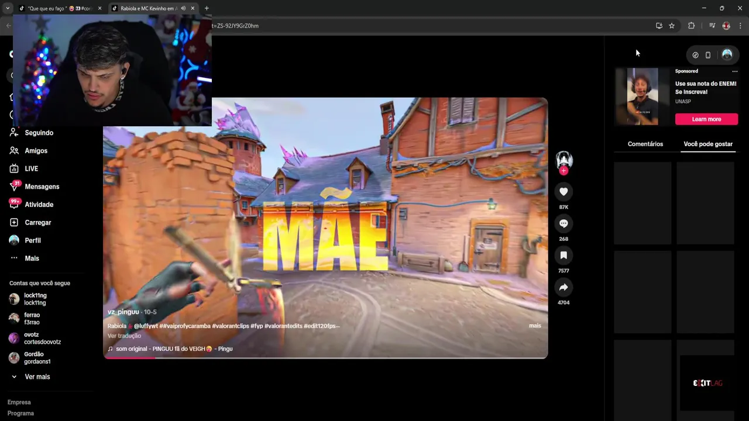
Task: Open TikTok profile avatar menu at top right
Action: click(x=727, y=54)
